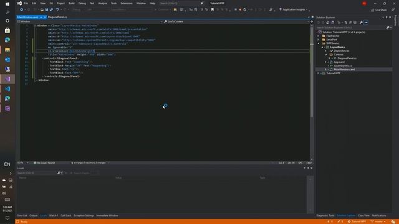Open the SizeToContent member dropdown
The image size is (399, 224).
point(236,22)
